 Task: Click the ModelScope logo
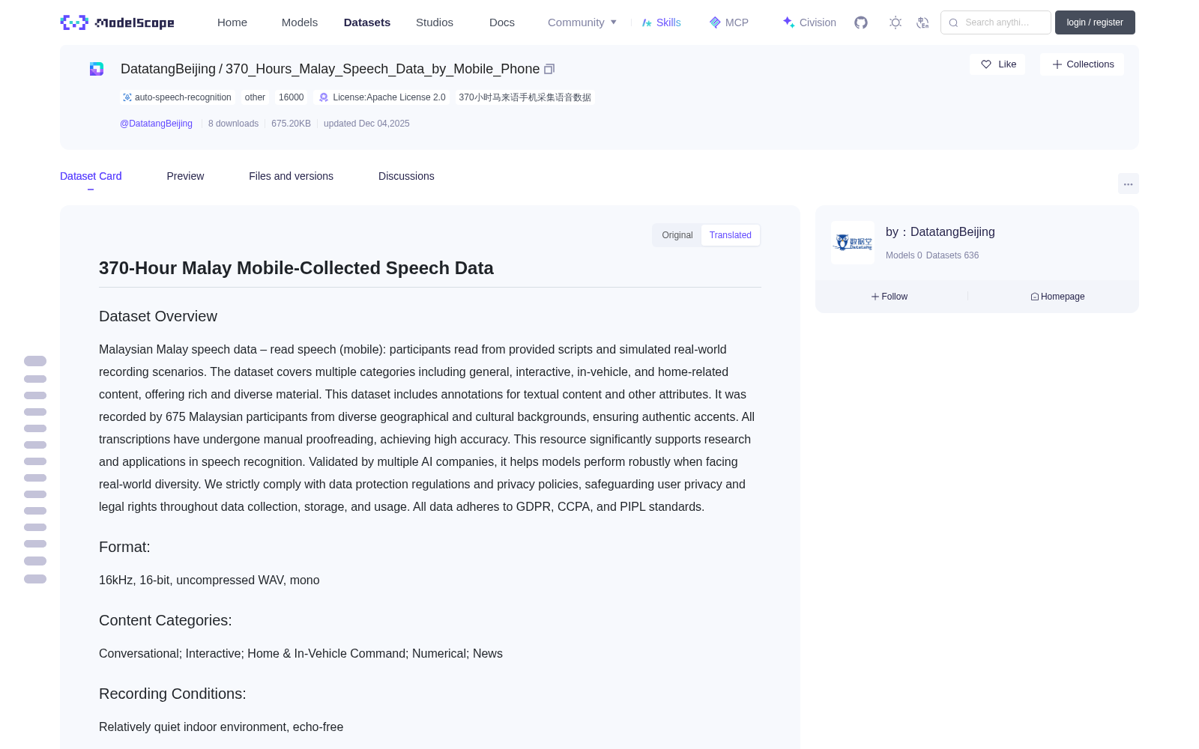(117, 22)
